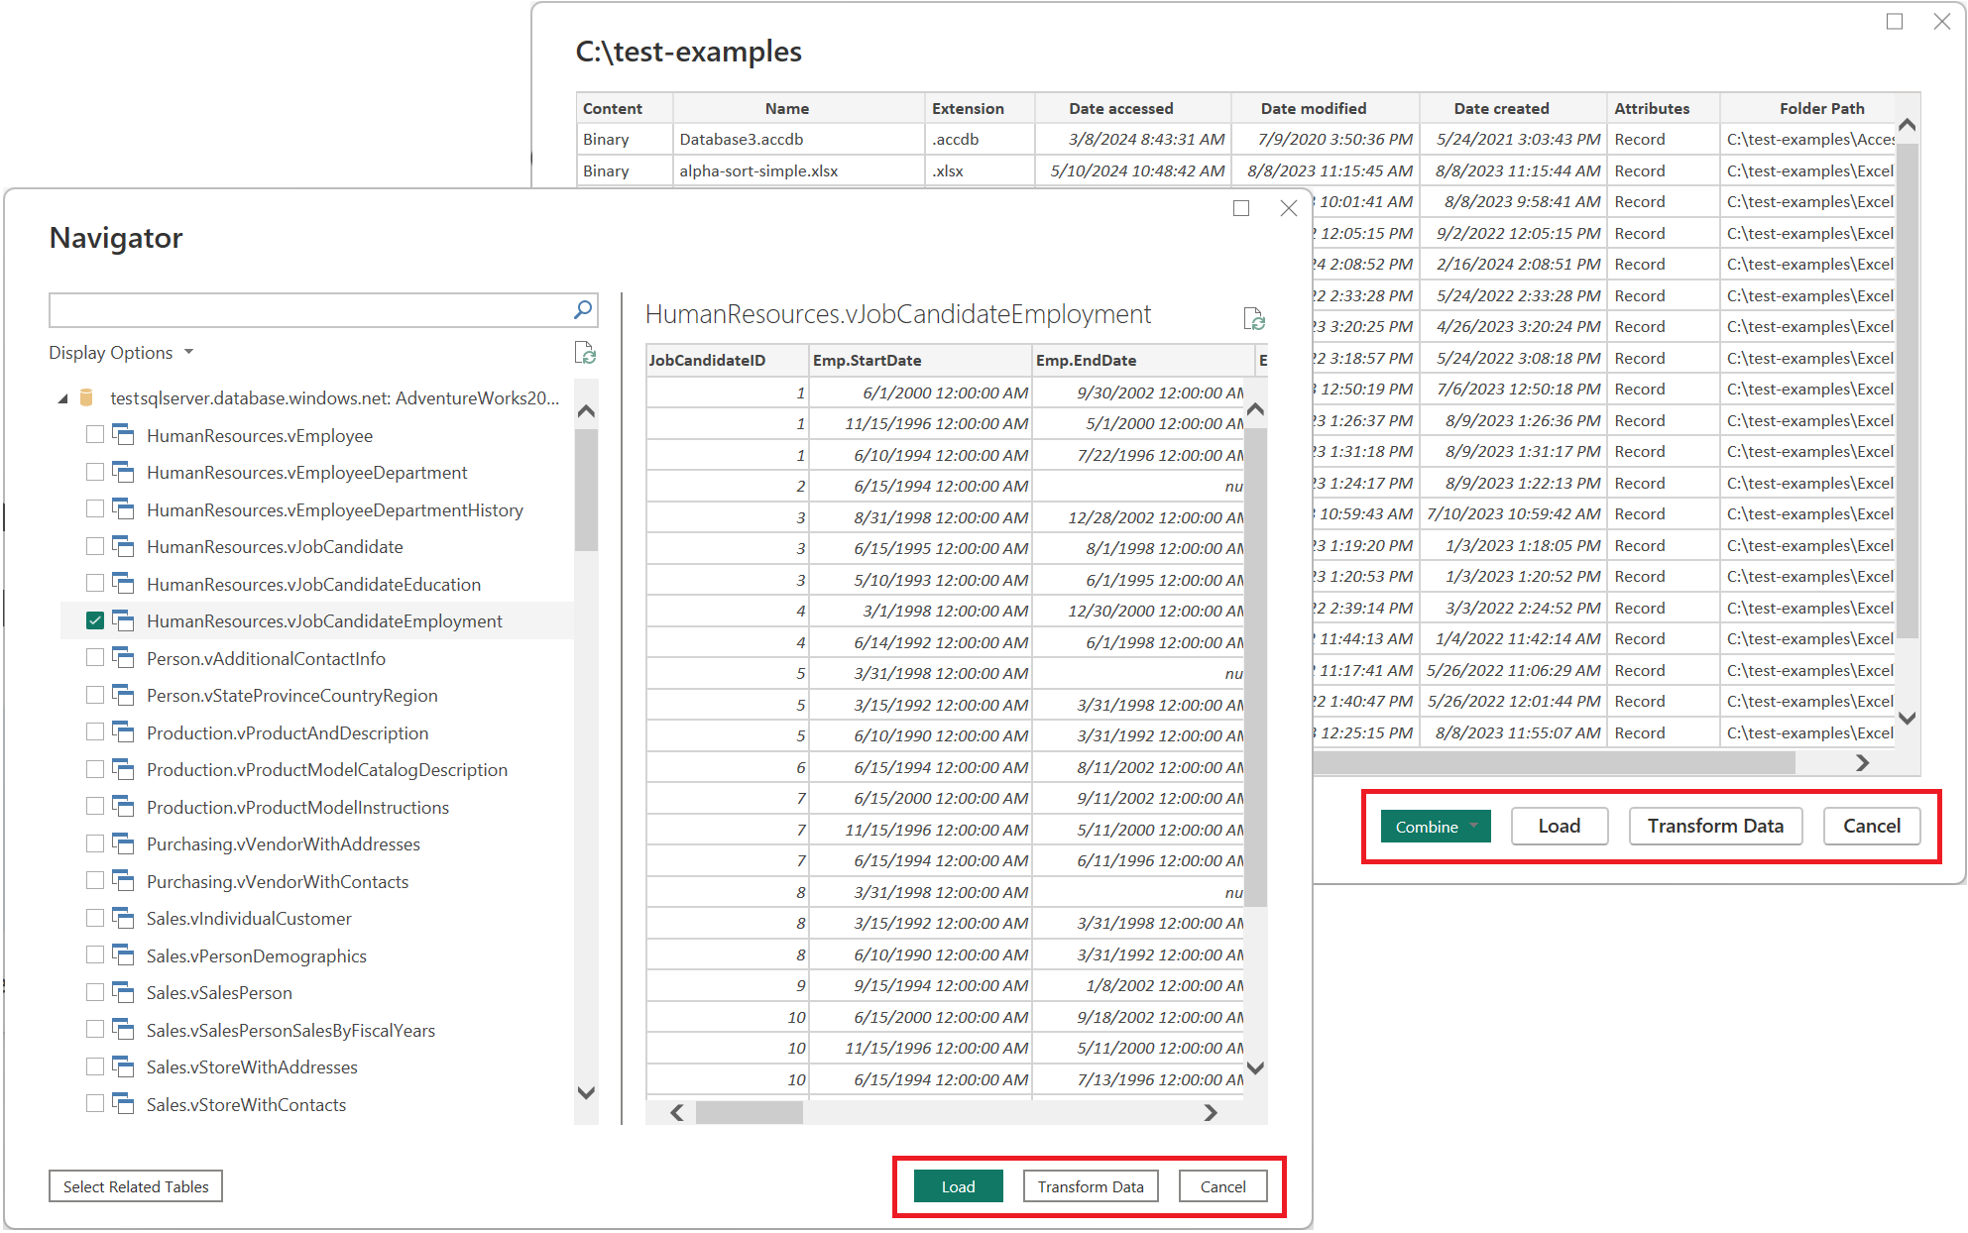Check the HumanResources.vEmployee checkbox
The height and width of the screenshot is (1233, 1968).
(95, 435)
